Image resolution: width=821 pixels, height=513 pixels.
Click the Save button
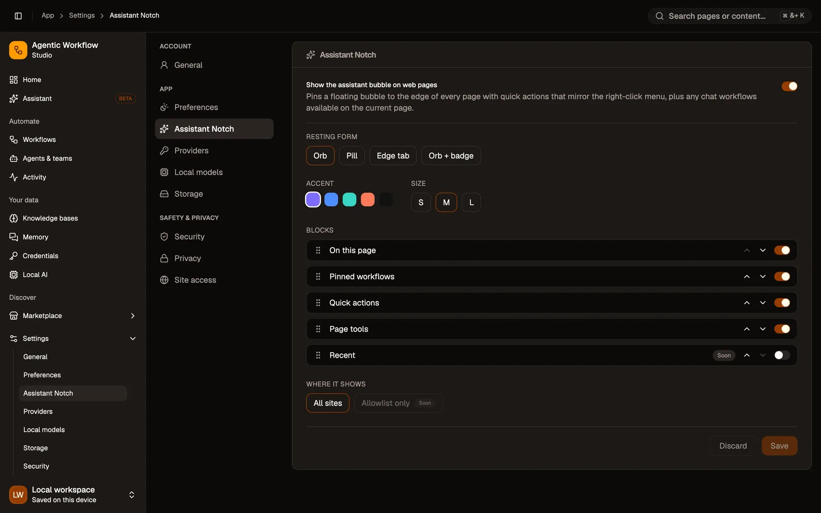779,446
